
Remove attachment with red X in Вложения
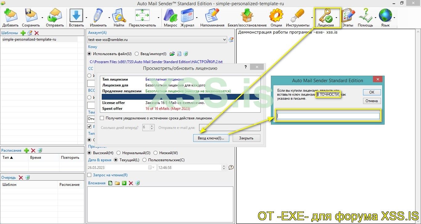pos(131,183)
